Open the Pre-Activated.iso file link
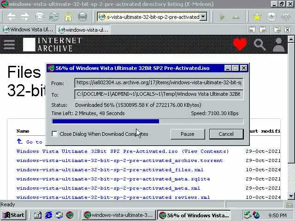 (97, 151)
